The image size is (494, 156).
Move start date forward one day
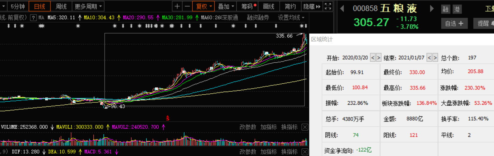point(379,57)
